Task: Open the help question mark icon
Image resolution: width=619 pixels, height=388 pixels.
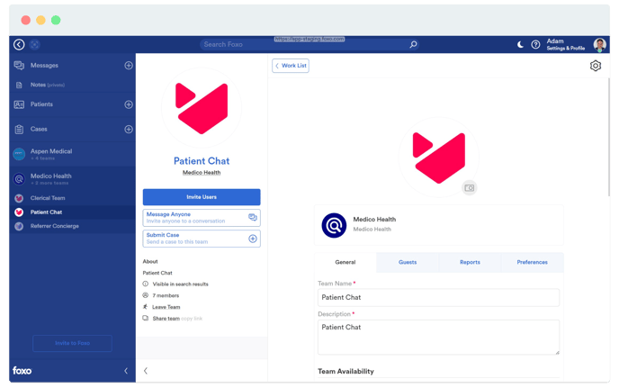Action: tap(535, 44)
